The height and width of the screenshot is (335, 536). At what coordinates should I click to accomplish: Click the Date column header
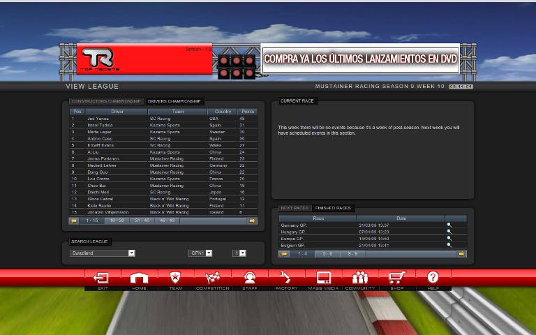coord(401,218)
